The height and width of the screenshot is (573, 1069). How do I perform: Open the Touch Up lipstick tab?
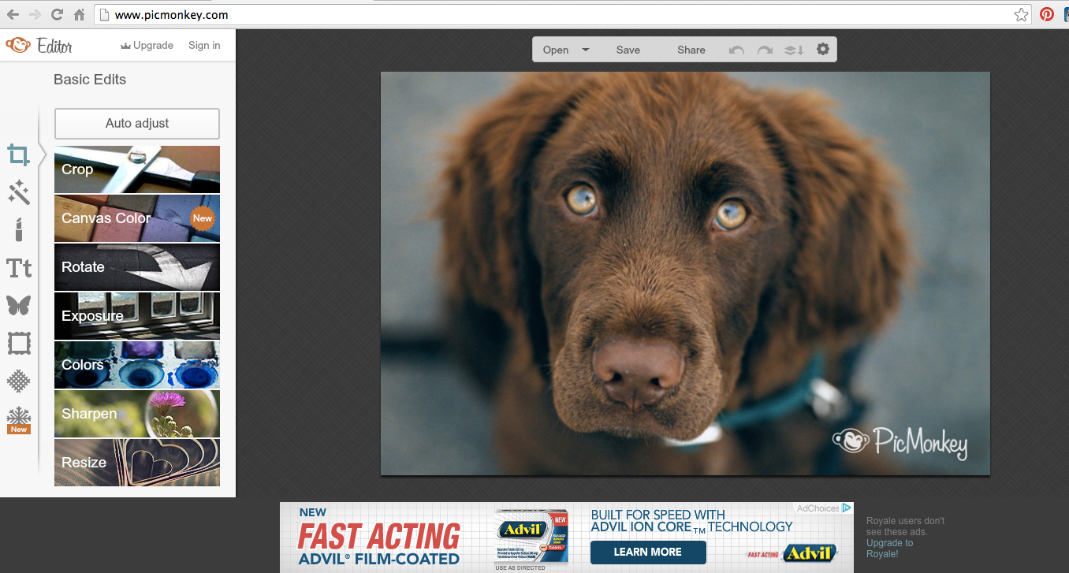coord(19,230)
